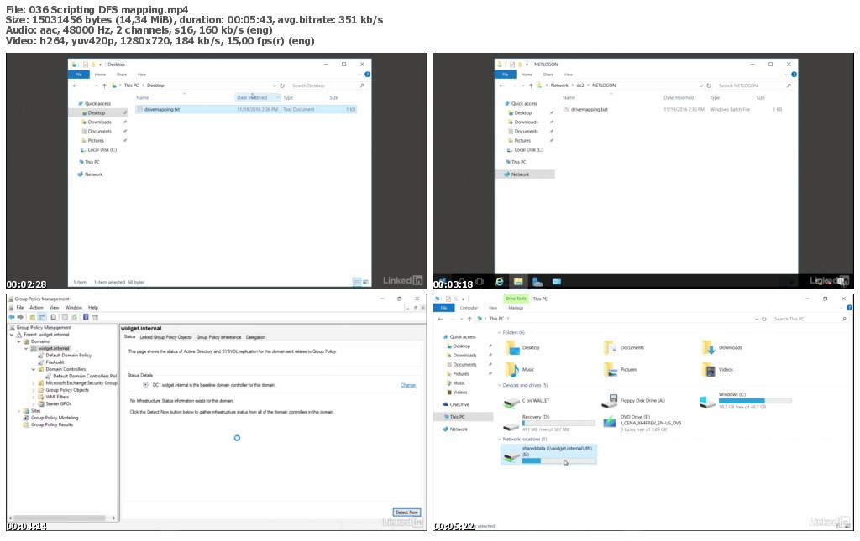Open shareddata (S:) network drive

[548, 455]
